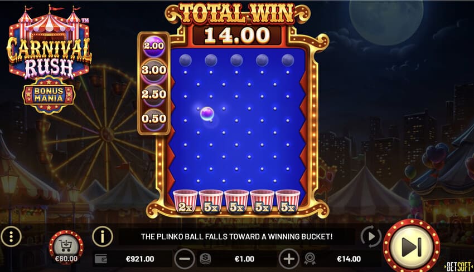Screen dimensions: 474x272
Task: Select the 3.00 ball in queue
Action: tap(154, 70)
